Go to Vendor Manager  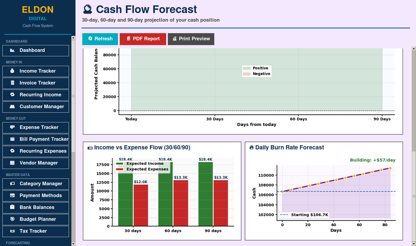(x=36, y=163)
